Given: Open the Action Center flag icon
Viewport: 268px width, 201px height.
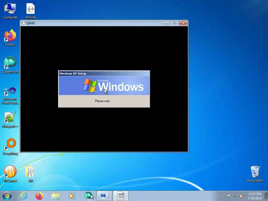Looking at the screenshot, I should 229,196.
